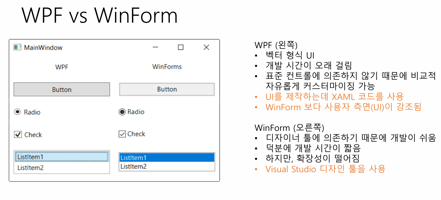The height and width of the screenshot is (200, 441).
Task: Select ListItem2 in the WinForms list
Action: [x=167, y=166]
